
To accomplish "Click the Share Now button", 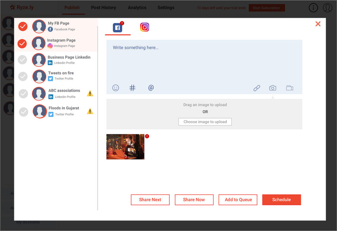I will click(x=194, y=200).
